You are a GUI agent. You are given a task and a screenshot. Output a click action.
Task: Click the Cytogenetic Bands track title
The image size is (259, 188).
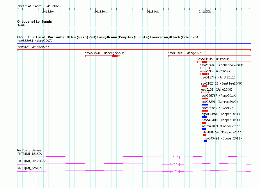click(x=35, y=22)
